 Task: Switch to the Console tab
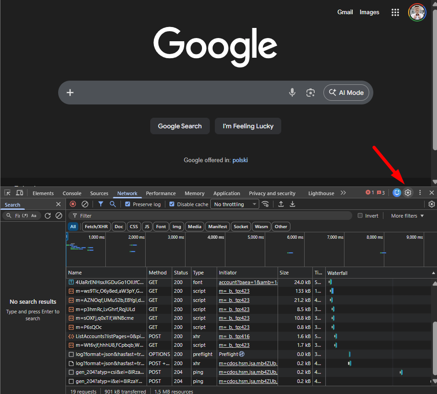tap(72, 193)
